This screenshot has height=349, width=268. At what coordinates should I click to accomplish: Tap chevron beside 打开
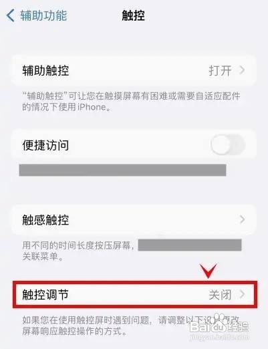(x=242, y=70)
